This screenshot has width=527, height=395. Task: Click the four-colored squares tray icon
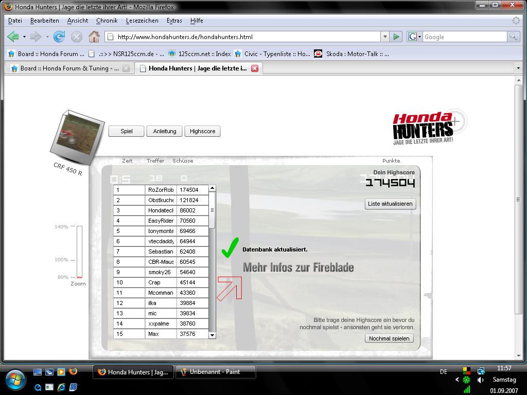coord(466,371)
